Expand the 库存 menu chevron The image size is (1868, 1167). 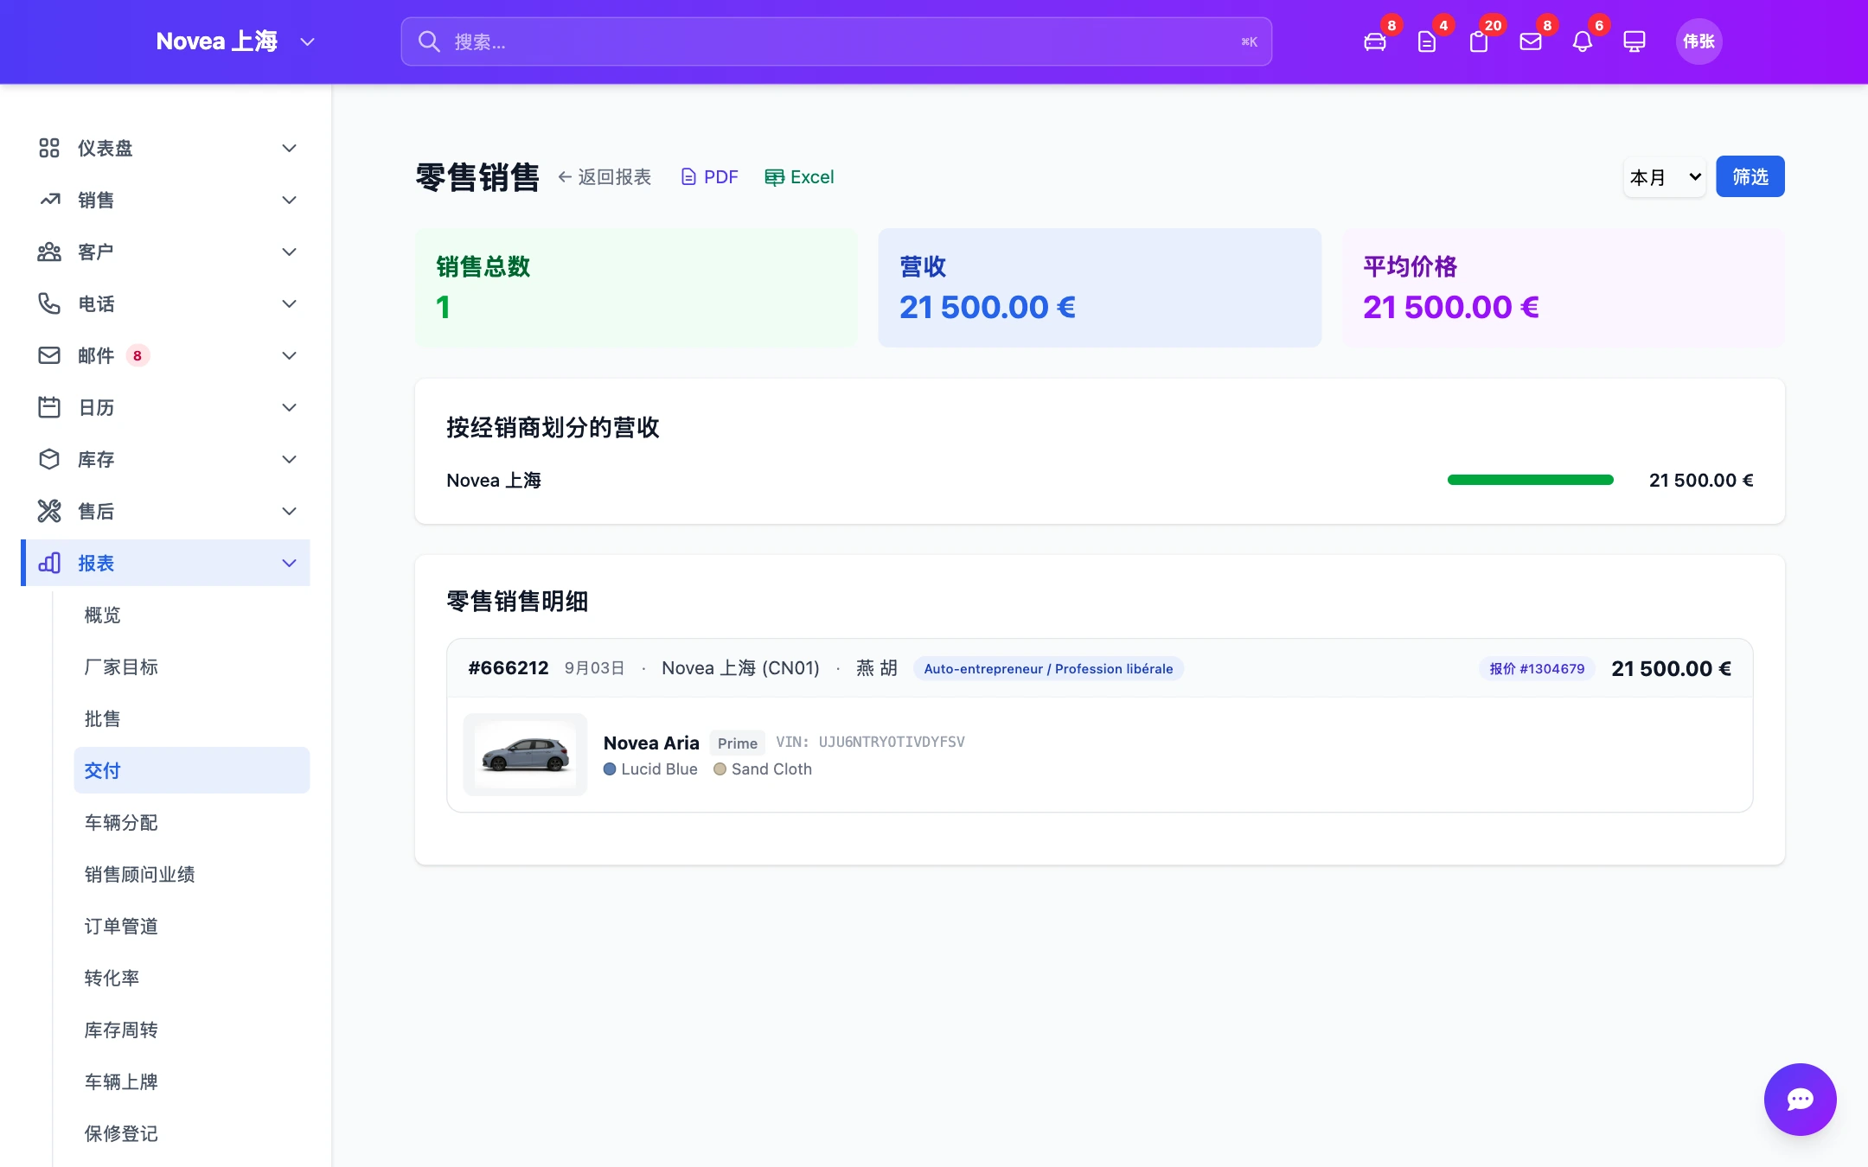coord(290,459)
